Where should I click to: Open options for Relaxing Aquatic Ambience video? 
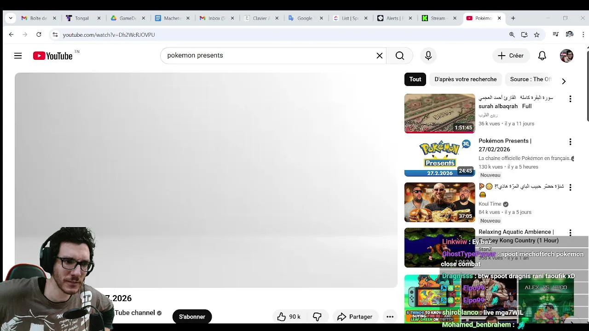570,233
